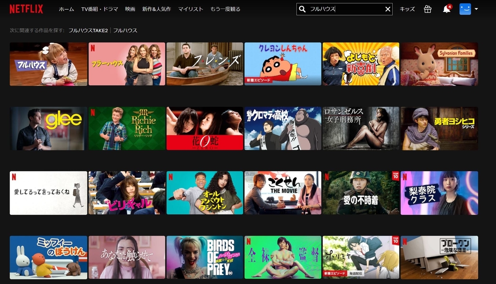Open the フラーハウス thumbnail
Image resolution: width=496 pixels, height=284 pixels.
126,64
